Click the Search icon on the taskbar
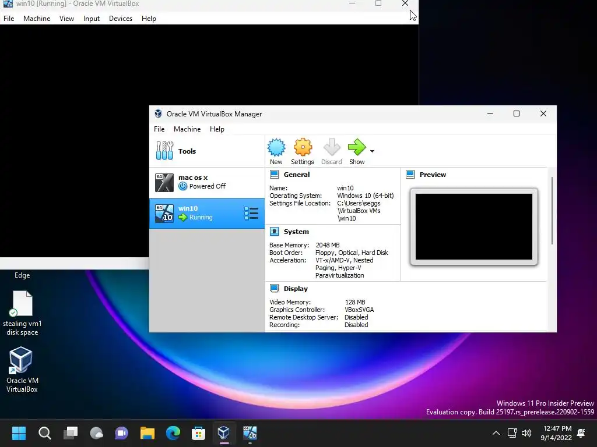Screen dimensions: 597x447 click(x=44, y=433)
